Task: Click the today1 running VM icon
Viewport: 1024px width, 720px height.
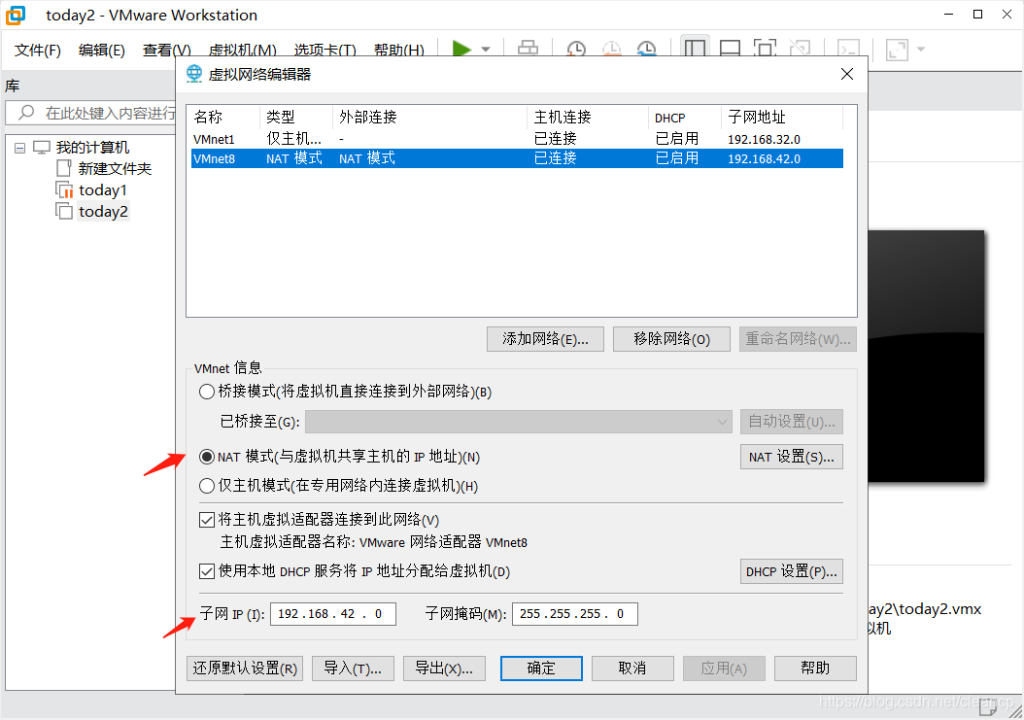Action: click(64, 190)
